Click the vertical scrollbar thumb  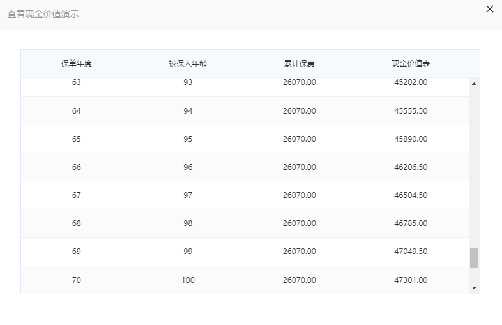[x=474, y=257]
